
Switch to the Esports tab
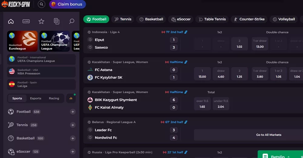pyautogui.click(x=35, y=98)
